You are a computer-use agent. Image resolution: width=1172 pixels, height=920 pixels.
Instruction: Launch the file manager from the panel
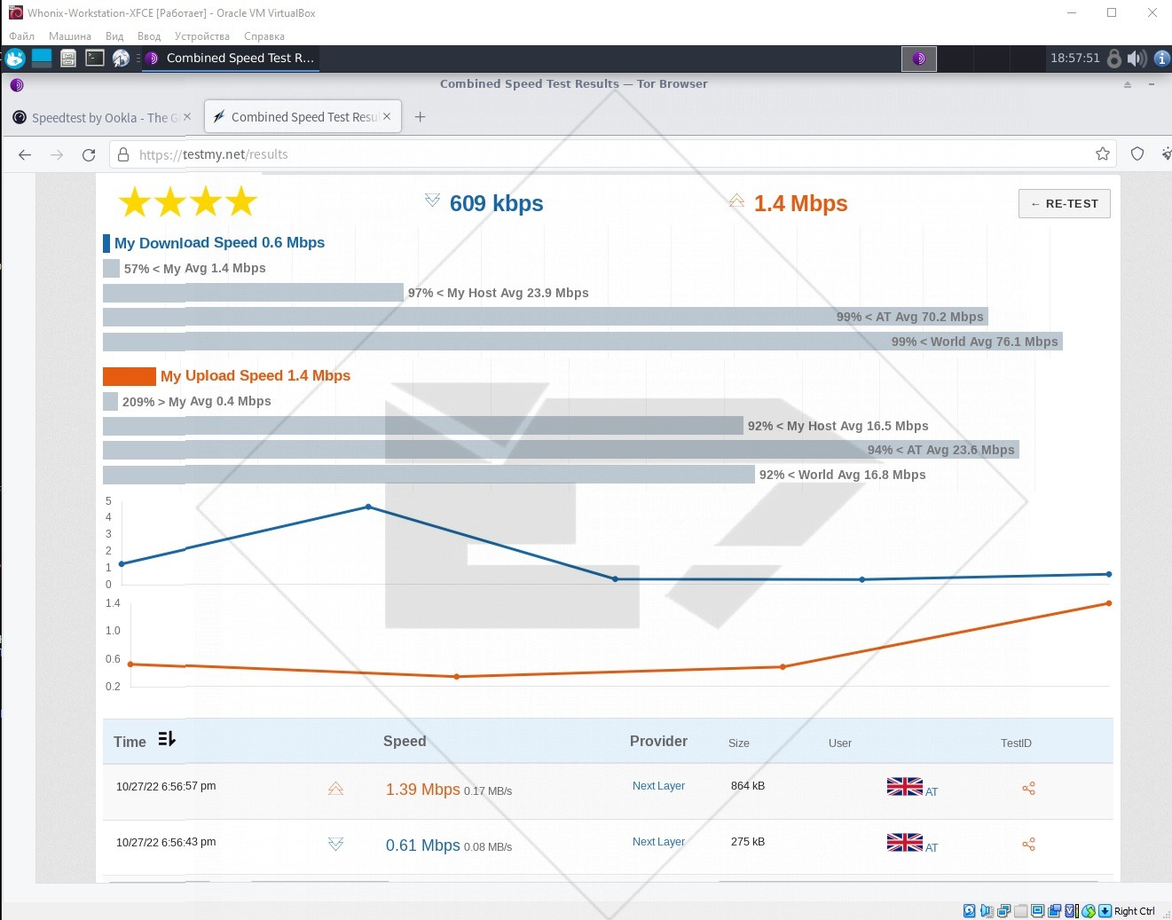tap(68, 59)
